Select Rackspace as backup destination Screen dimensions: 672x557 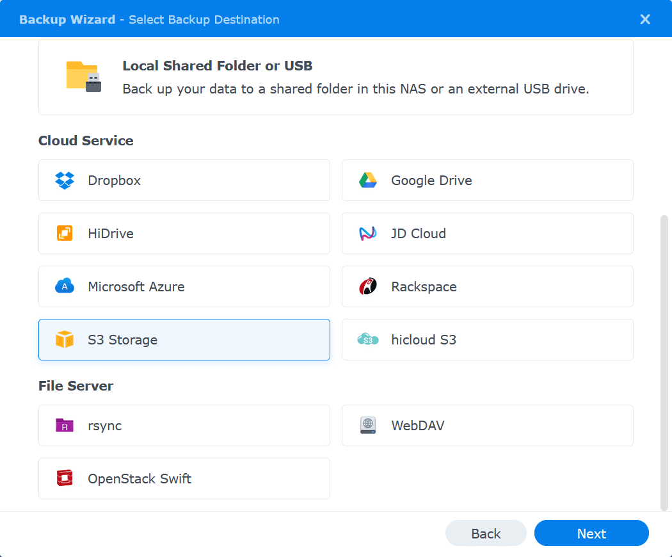click(x=488, y=286)
